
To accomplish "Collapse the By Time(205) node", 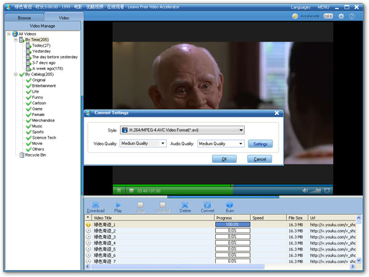I will click(15, 40).
